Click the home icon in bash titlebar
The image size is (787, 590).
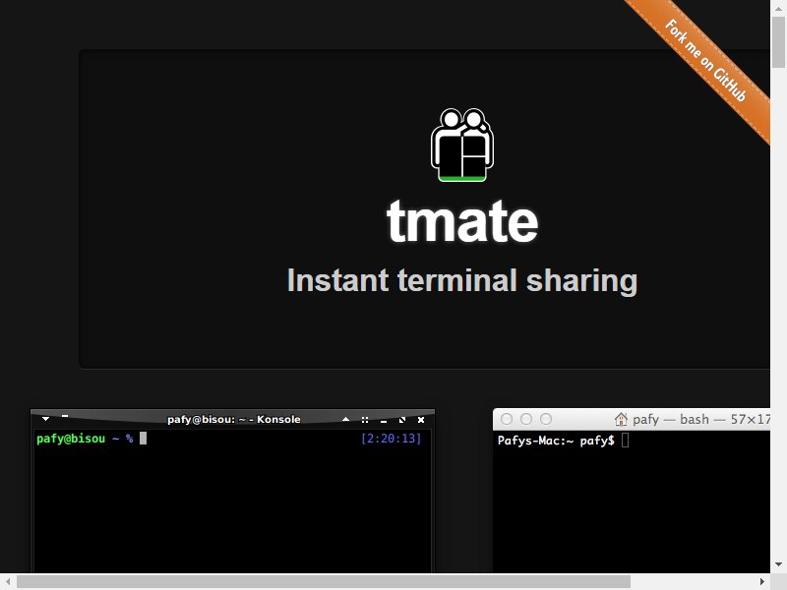tap(621, 419)
